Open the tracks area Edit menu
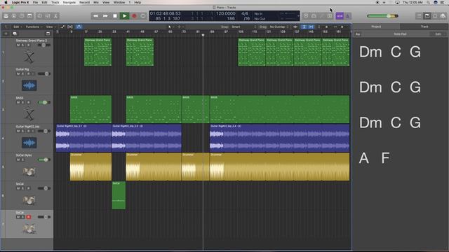Image resolution: width=449 pixels, height=252 pixels. [17, 27]
